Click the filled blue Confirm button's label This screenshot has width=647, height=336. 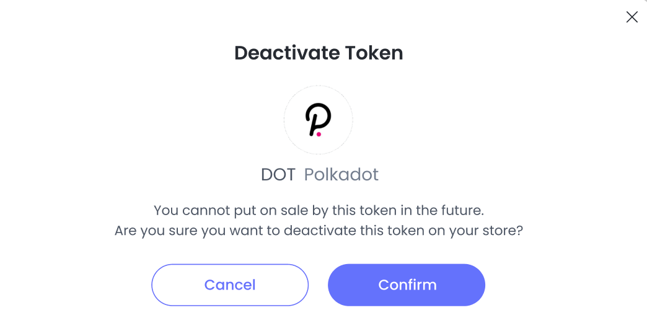pyautogui.click(x=407, y=285)
